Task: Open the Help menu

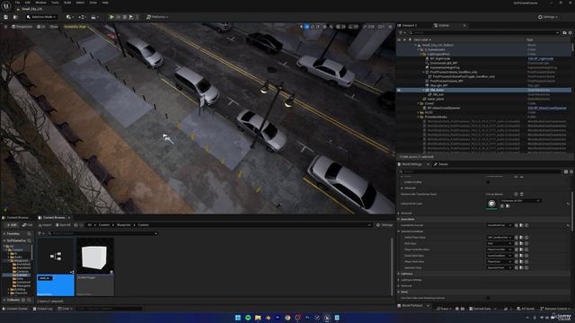Action: [x=105, y=3]
